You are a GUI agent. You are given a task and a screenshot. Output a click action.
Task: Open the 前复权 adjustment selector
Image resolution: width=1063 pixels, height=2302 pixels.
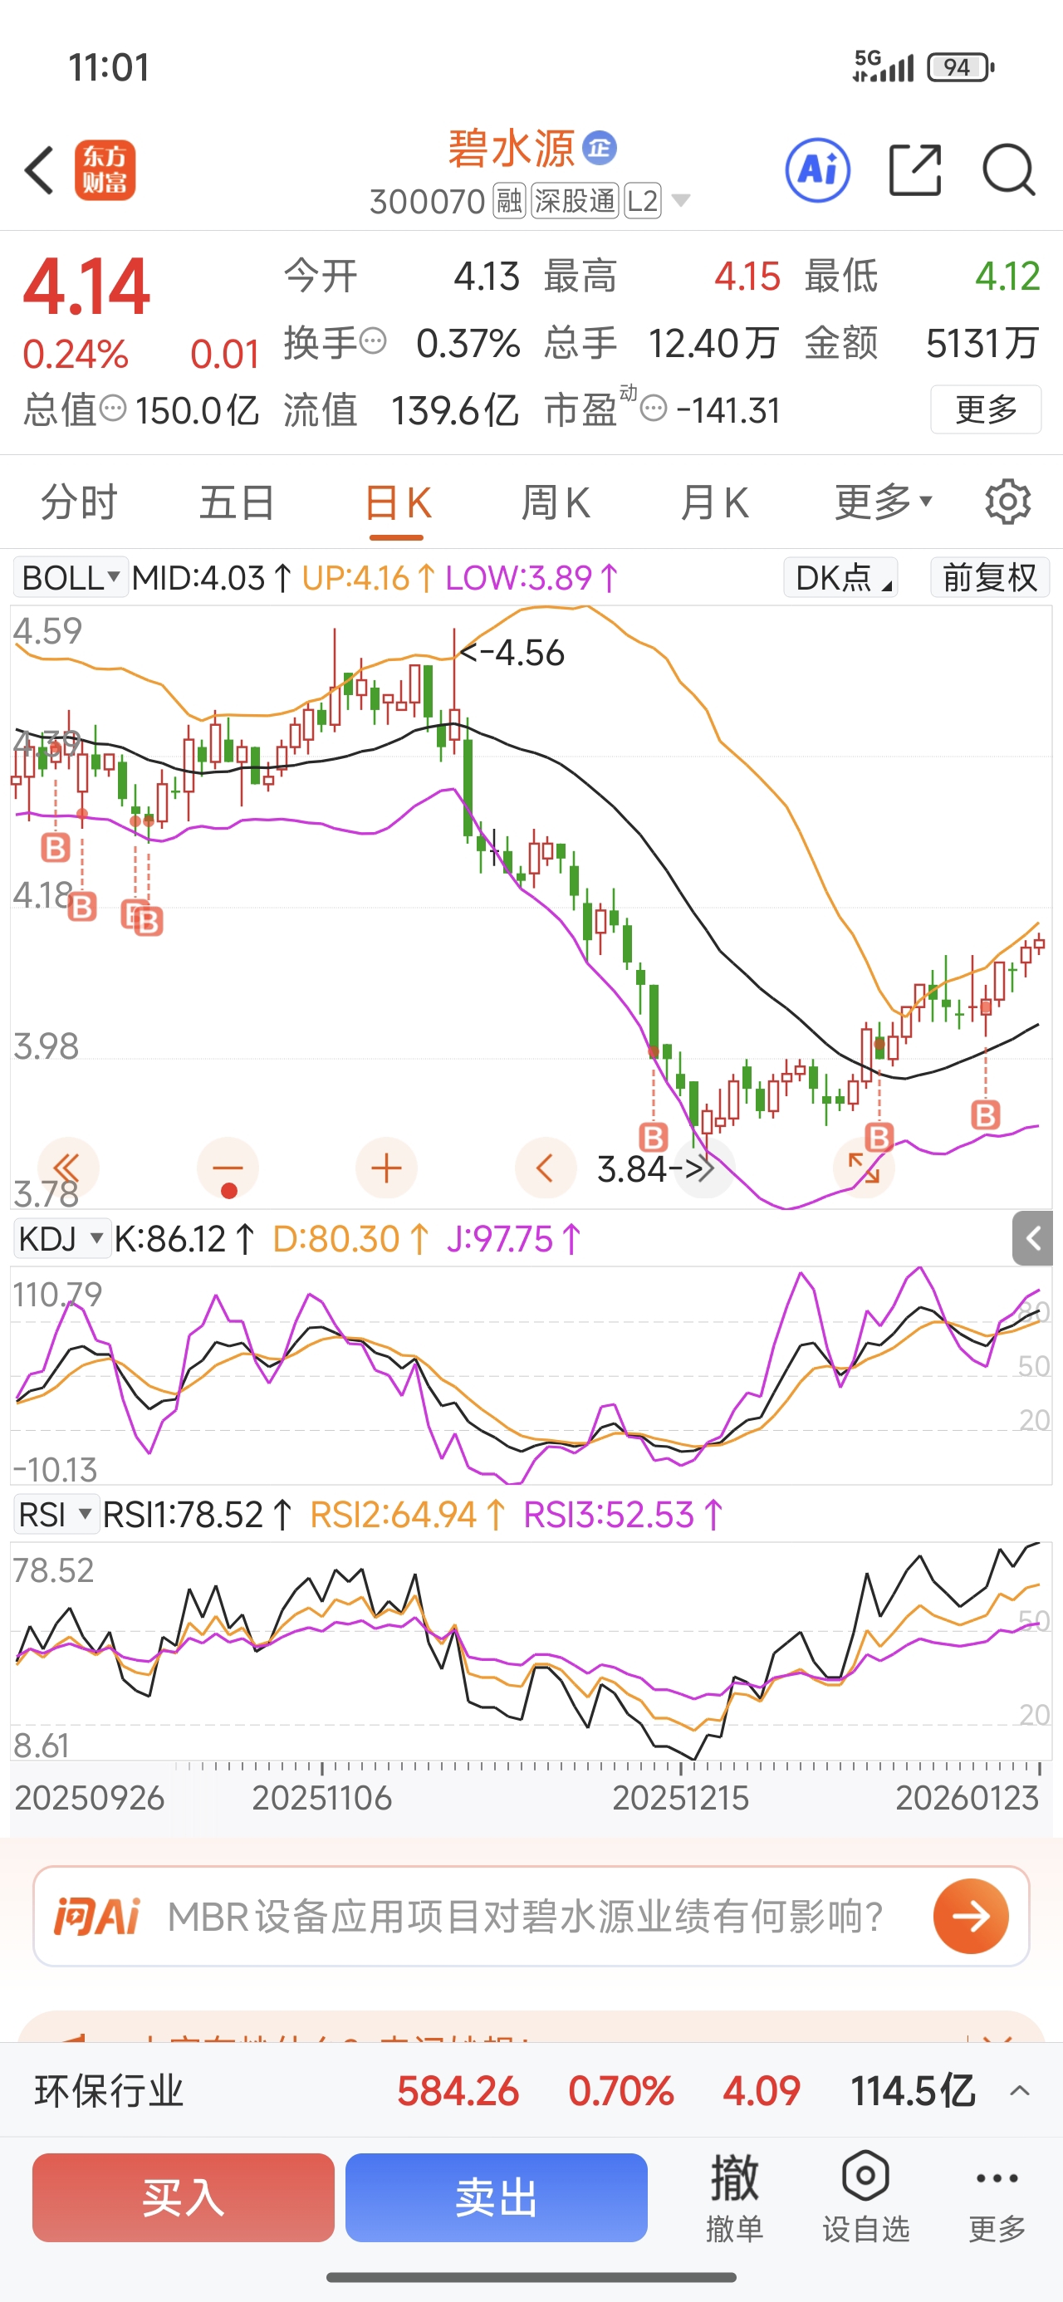pos(990,577)
